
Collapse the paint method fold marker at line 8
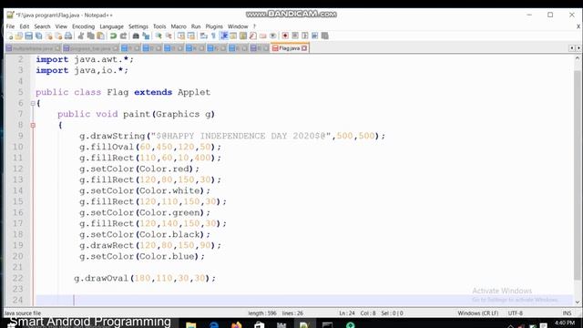coord(33,126)
